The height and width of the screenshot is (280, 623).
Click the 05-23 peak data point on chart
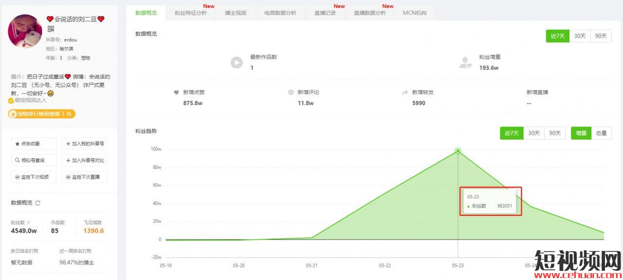point(458,151)
